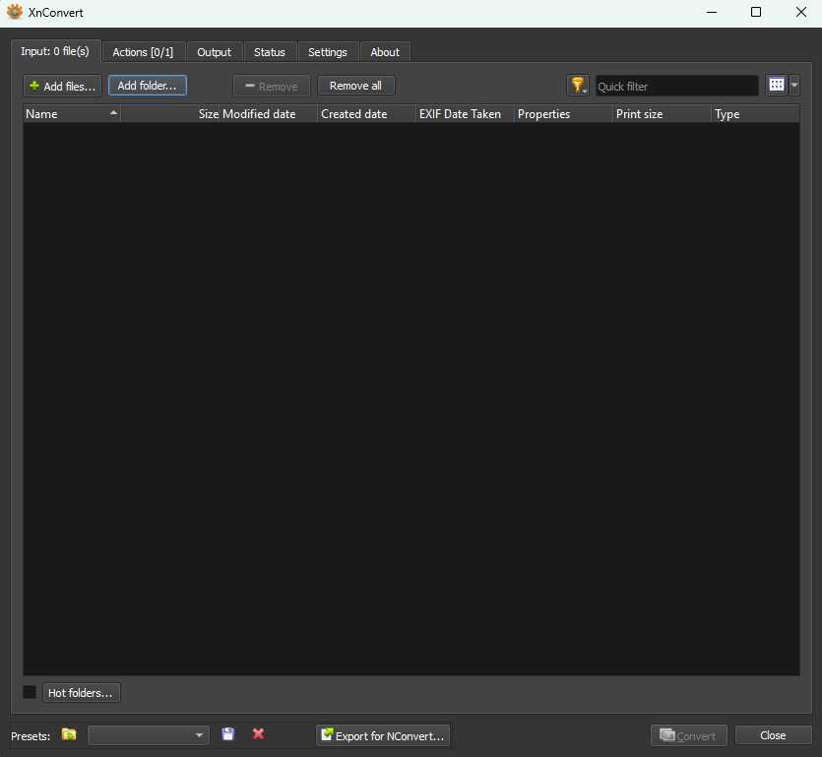Toggle the Hot folders checkbox
This screenshot has height=757, width=822.
click(x=28, y=692)
